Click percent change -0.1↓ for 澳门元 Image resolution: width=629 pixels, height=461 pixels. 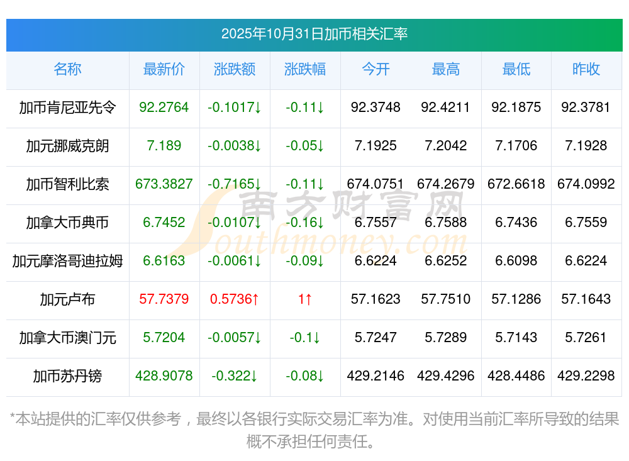click(x=305, y=337)
